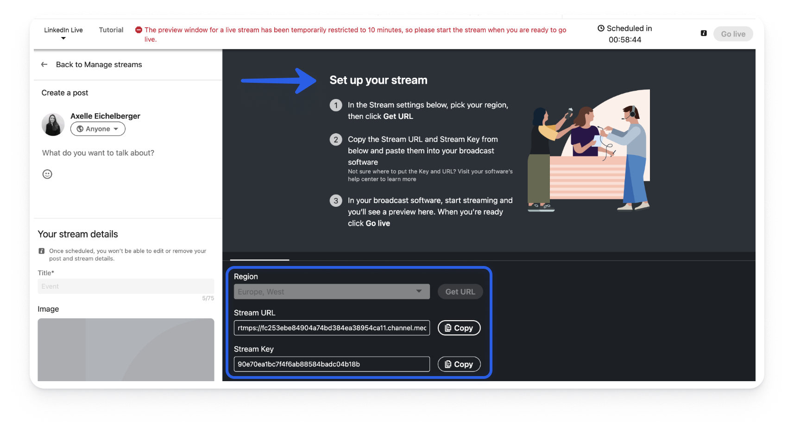Click the Axelle Eichelberger name
Viewport: 794px width, 433px height.
(x=105, y=116)
